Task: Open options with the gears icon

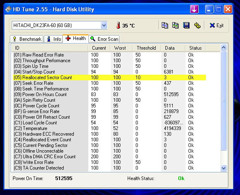Action: point(197,25)
